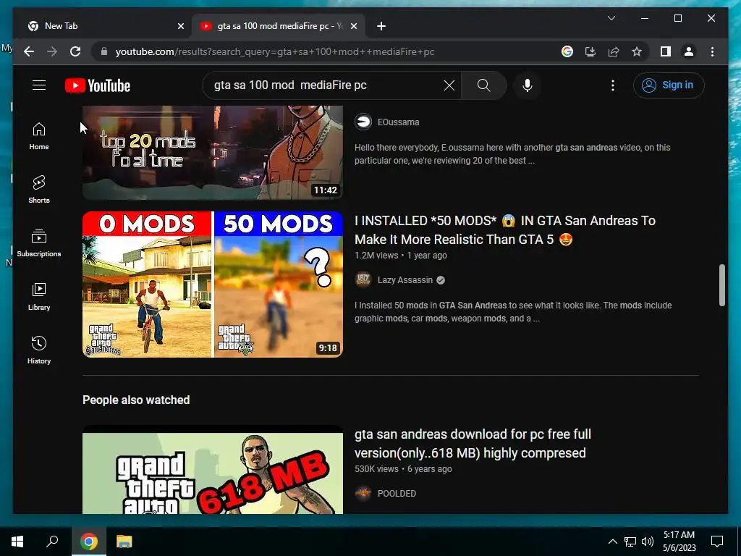Click the People also watched heading
The height and width of the screenshot is (556, 741).
tap(136, 400)
